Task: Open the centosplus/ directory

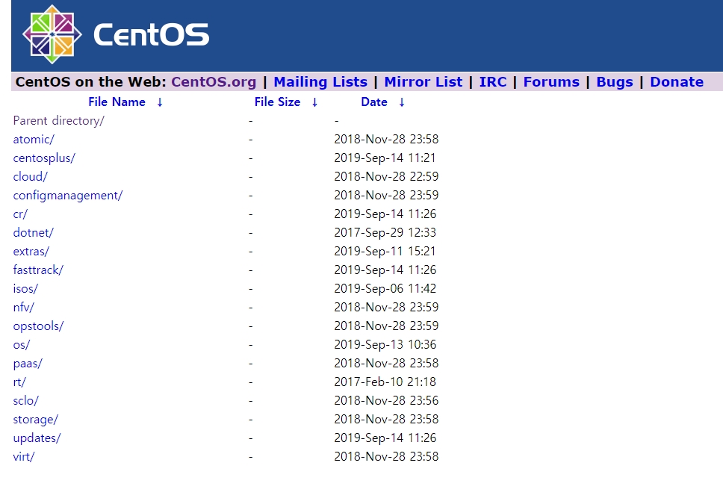Action: tap(44, 158)
